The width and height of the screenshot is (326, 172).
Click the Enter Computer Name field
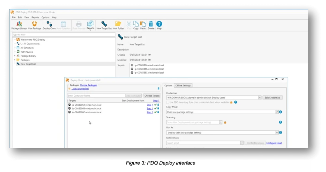(96, 96)
